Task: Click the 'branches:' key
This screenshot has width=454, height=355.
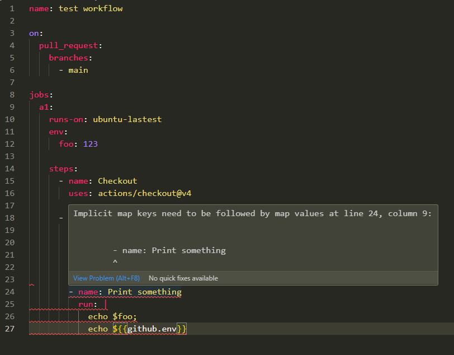Action: (x=70, y=58)
